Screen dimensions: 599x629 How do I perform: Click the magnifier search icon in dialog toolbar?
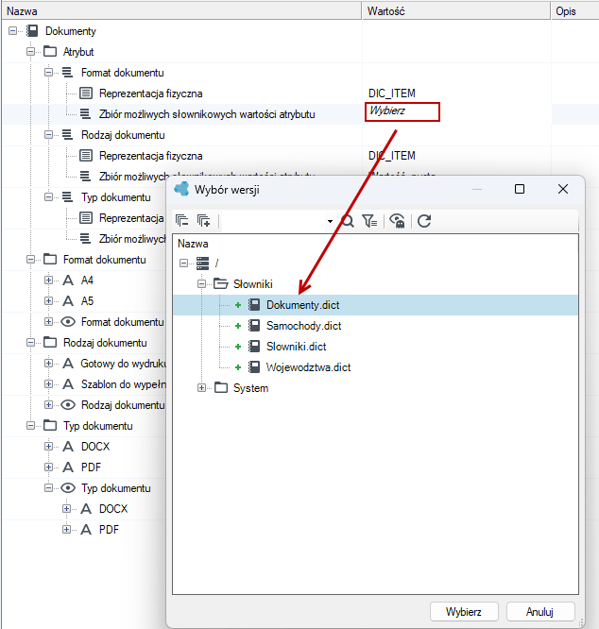[348, 221]
